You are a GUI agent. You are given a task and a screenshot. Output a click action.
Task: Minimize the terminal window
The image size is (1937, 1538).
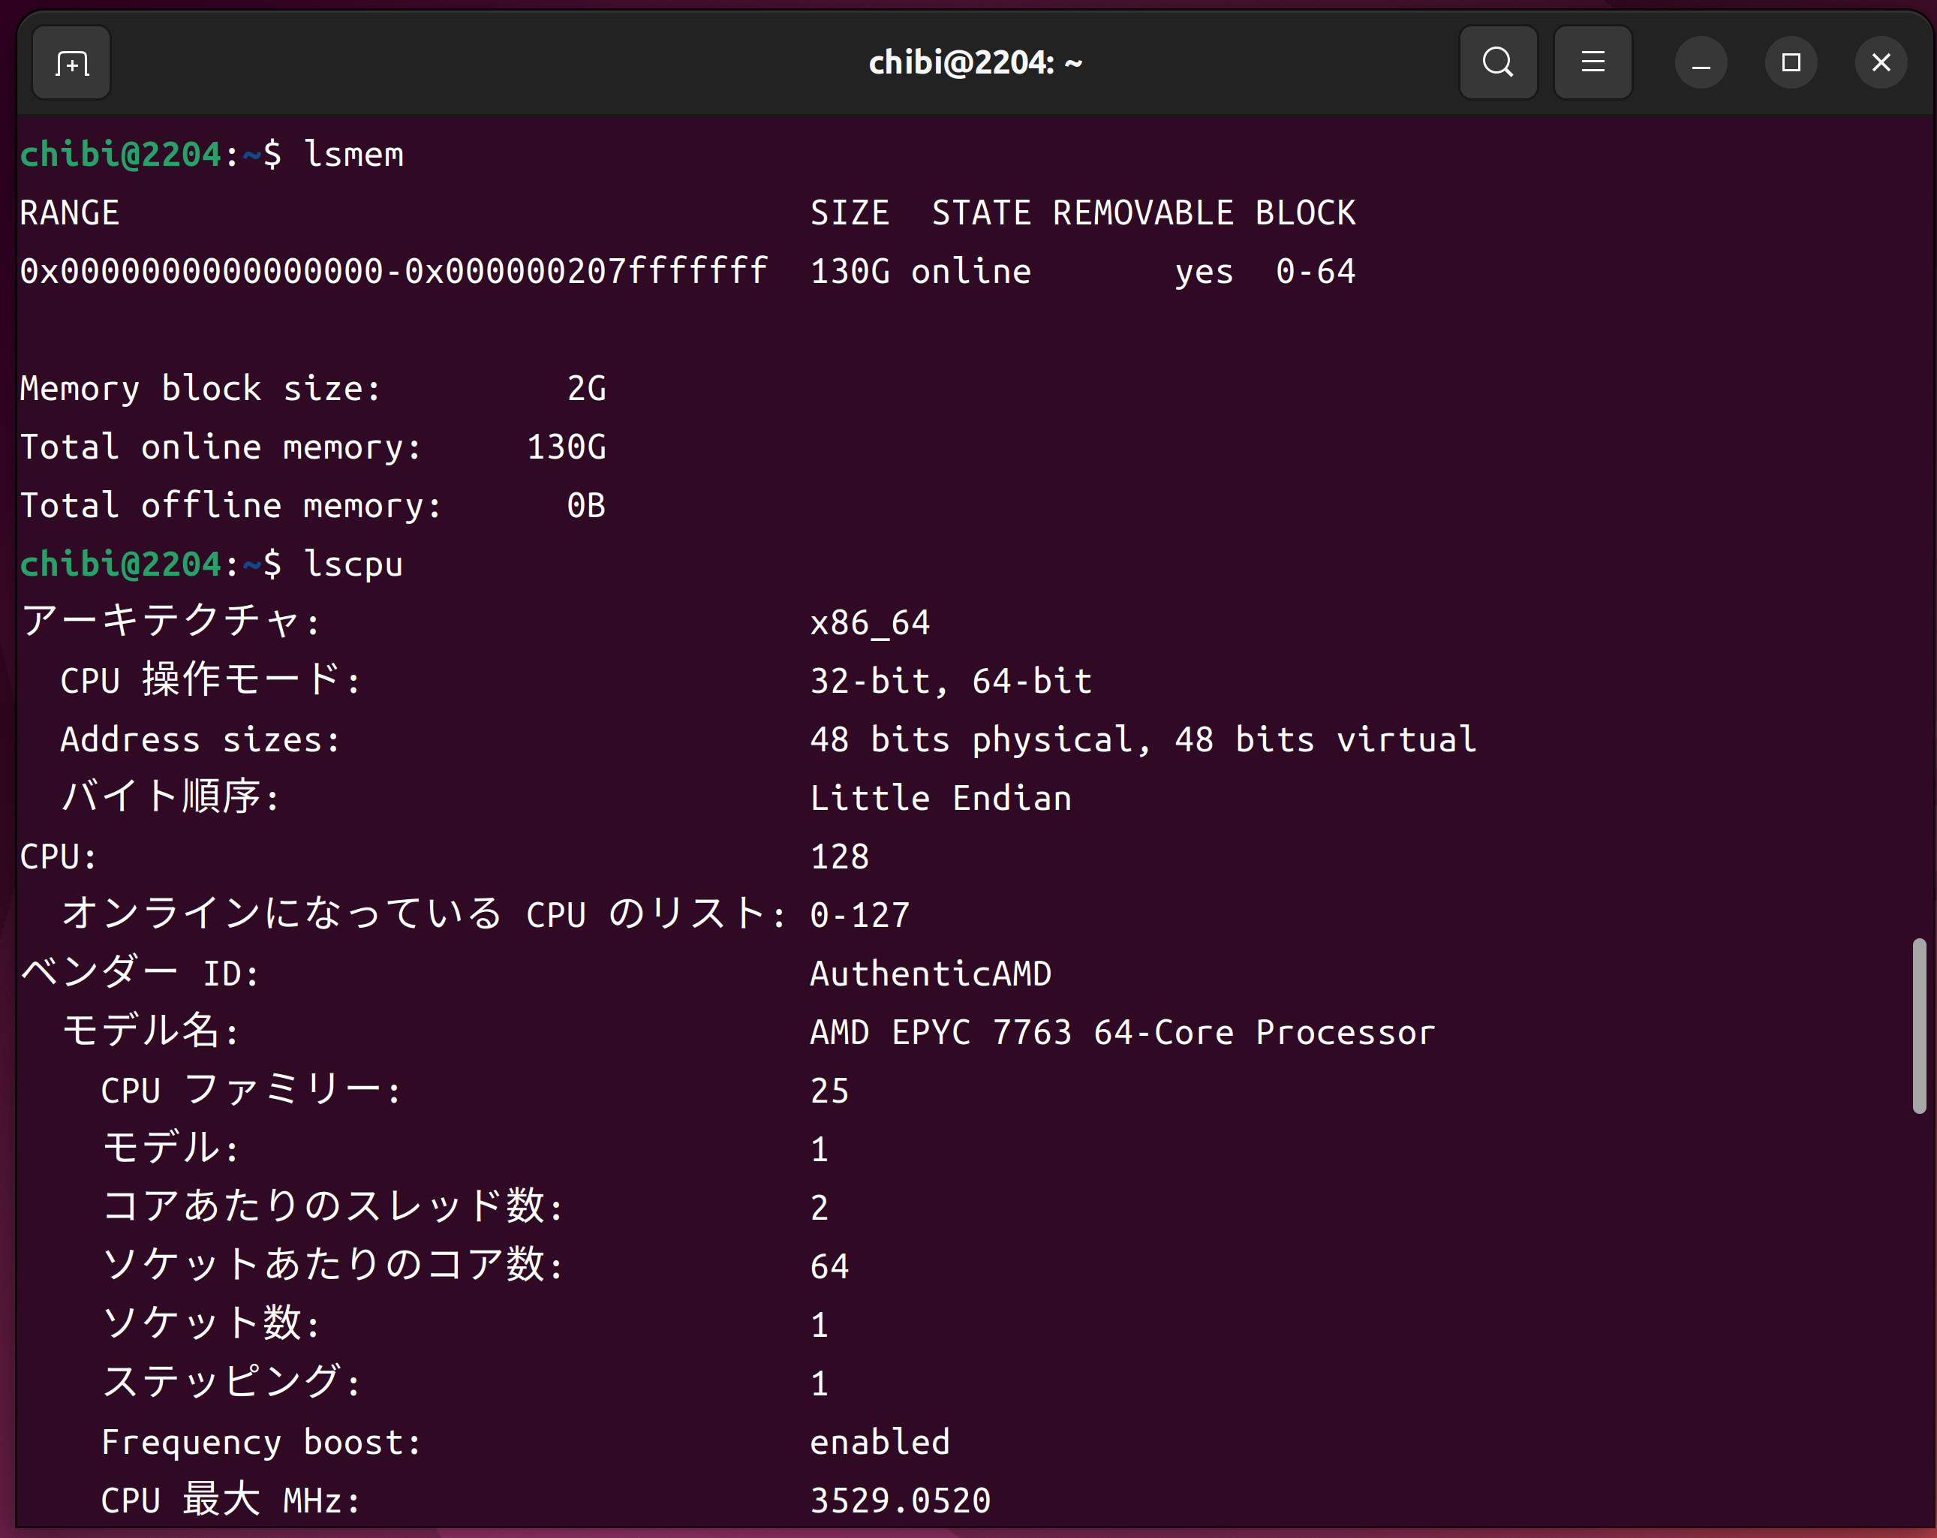[1701, 63]
